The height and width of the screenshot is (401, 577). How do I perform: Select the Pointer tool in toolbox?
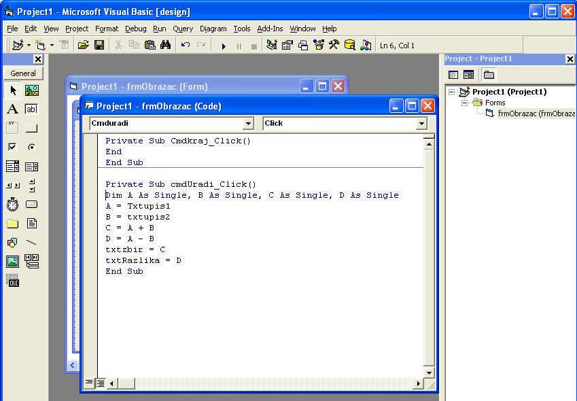pyautogui.click(x=13, y=90)
